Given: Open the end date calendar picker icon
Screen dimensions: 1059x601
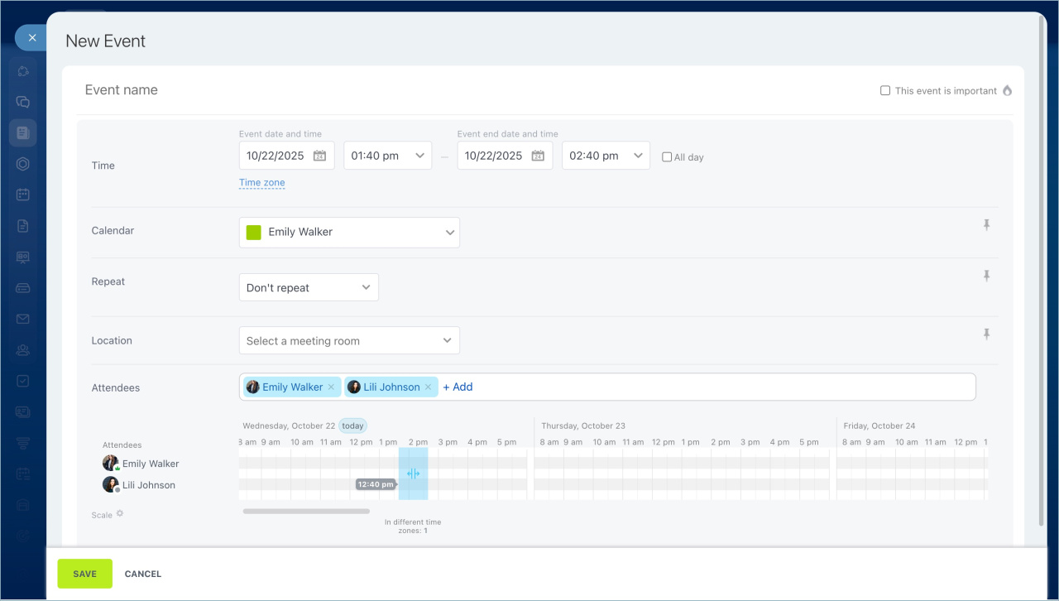Looking at the screenshot, I should click(538, 156).
